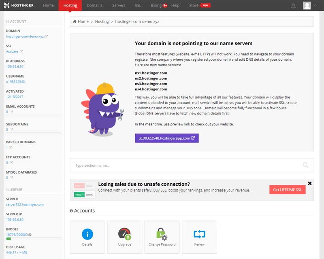Click the Upgrade speedometer icon
Image resolution: width=324 pixels, height=259 pixels.
[x=124, y=234]
